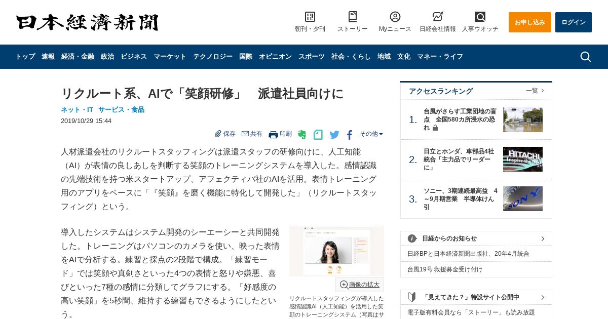Open the 日経会社情報 chart icon

coord(438,17)
